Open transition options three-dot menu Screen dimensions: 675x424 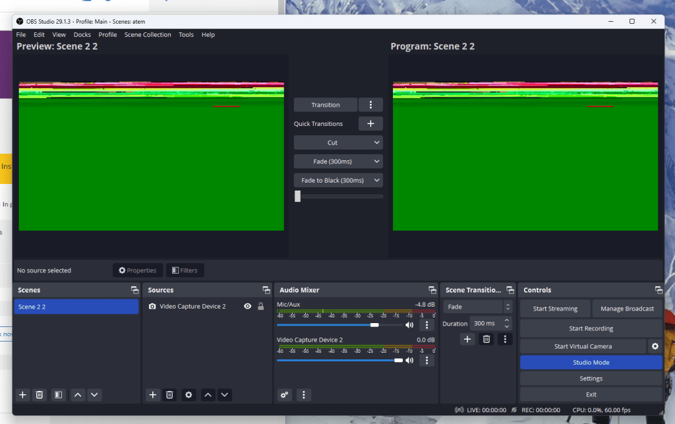pyautogui.click(x=370, y=105)
